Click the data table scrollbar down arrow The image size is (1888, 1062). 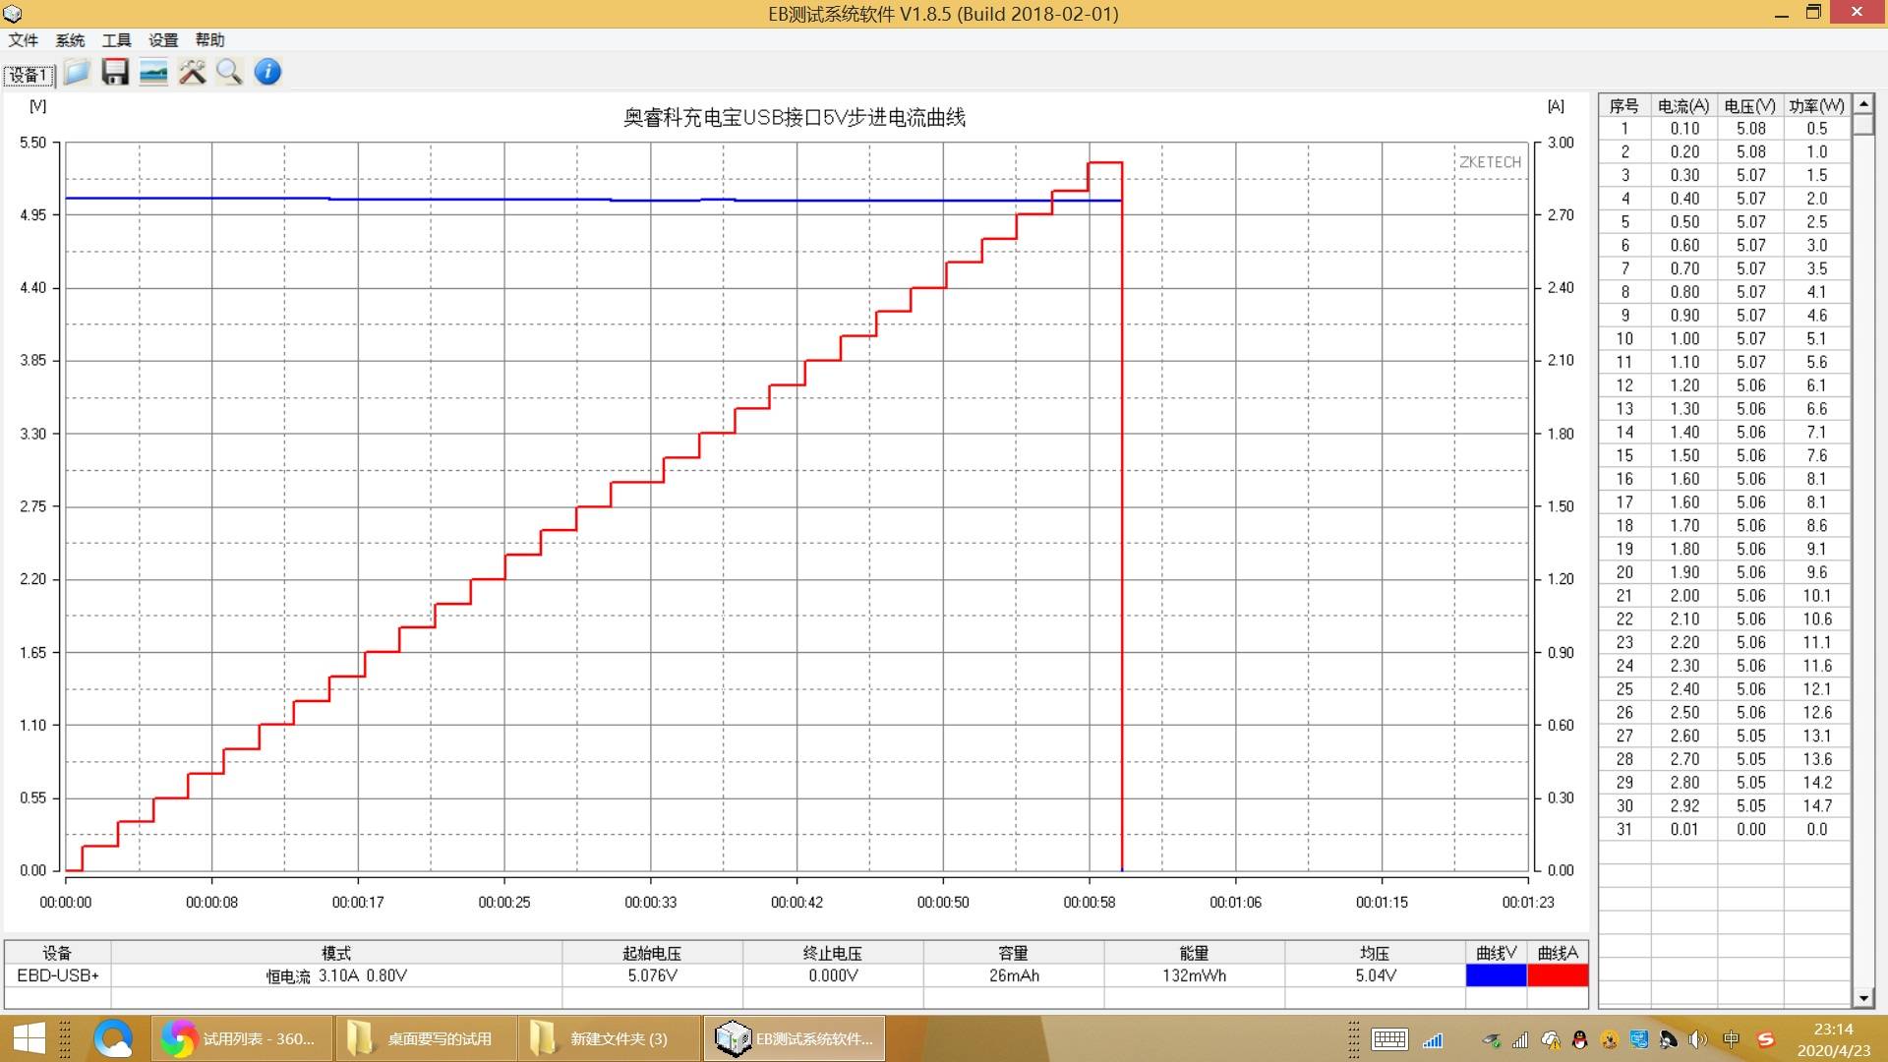click(1863, 998)
